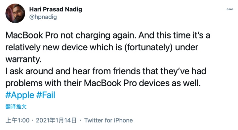Click the word "warranty." in tweet
This screenshot has width=238, height=130.
point(23,59)
